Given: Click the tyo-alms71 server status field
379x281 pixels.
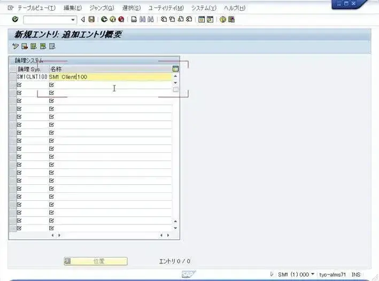Looking at the screenshot, I should click(332, 275).
